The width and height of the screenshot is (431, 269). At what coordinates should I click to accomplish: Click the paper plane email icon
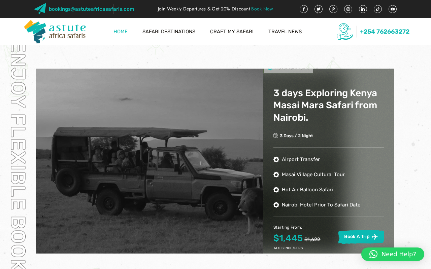pyautogui.click(x=40, y=9)
